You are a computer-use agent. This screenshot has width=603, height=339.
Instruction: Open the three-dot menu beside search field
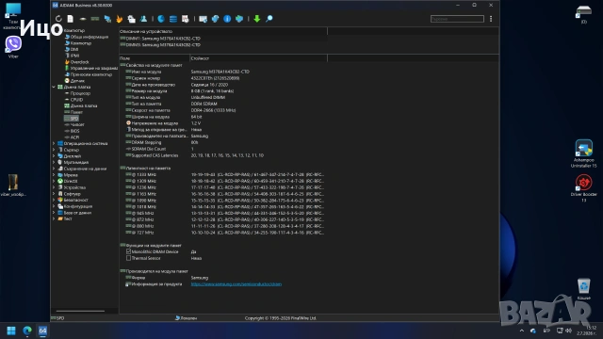(x=491, y=19)
